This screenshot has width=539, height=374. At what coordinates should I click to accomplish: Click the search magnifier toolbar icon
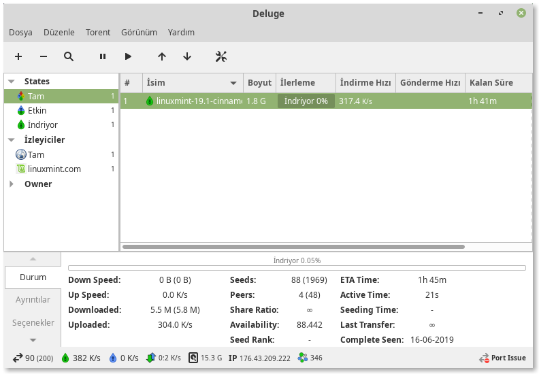click(69, 56)
